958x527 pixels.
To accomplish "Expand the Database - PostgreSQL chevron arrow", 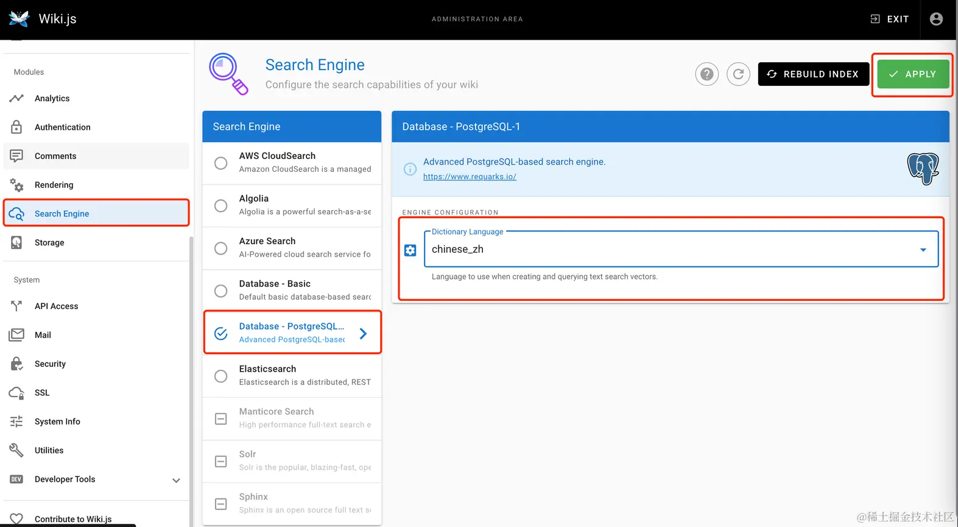I will point(363,333).
